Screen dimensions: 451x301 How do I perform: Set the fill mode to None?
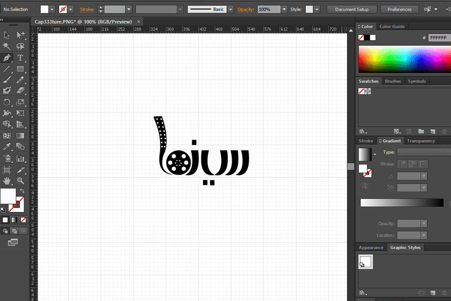[x=22, y=219]
